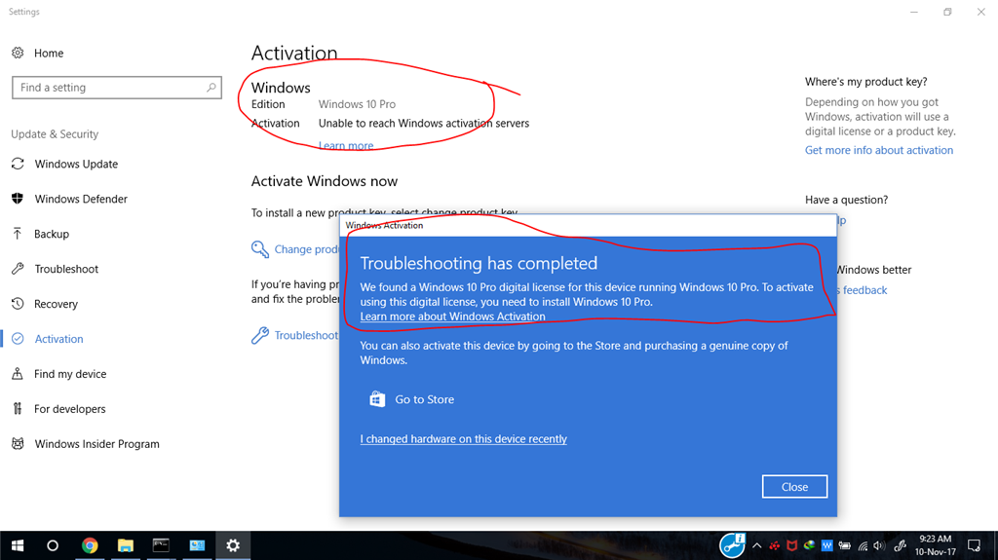Click the Backup upload arrow icon
This screenshot has width=998, height=560.
click(x=18, y=234)
